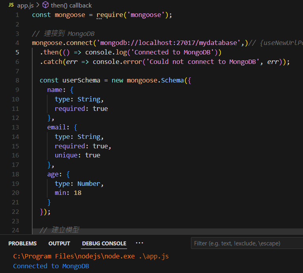
Task: Click userSchema variable on line 8
Action: coord(81,80)
